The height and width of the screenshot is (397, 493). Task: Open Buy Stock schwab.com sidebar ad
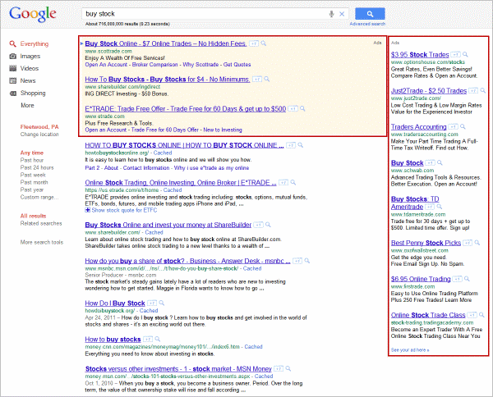(x=408, y=163)
